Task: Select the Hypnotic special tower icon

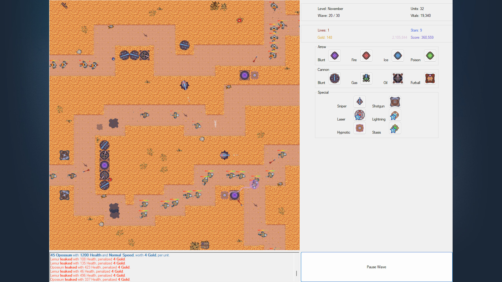Action: pos(360,128)
